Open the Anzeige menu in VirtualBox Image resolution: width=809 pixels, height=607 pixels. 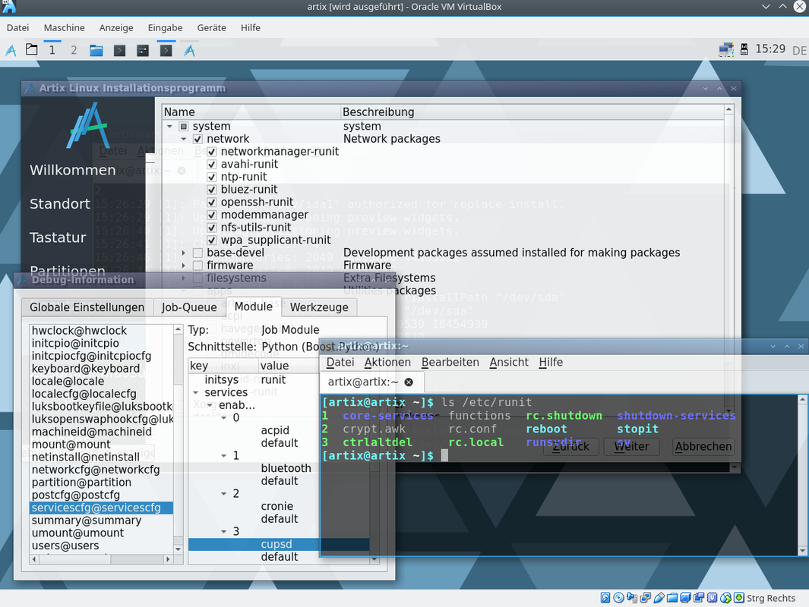click(116, 28)
